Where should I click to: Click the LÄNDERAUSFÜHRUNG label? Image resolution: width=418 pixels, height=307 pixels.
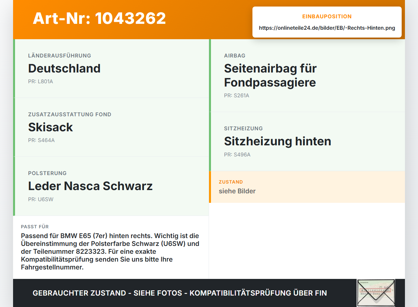(60, 56)
